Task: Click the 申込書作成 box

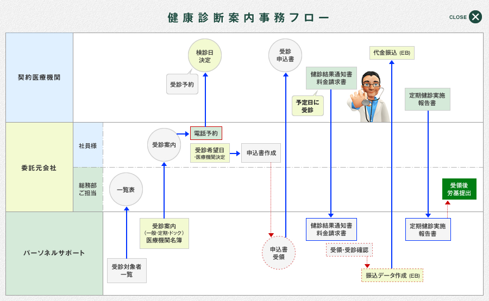Action: pos(261,153)
